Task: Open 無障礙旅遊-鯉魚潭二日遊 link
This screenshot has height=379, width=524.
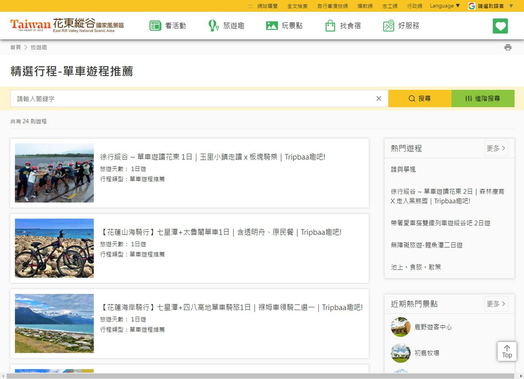Action: pos(427,245)
